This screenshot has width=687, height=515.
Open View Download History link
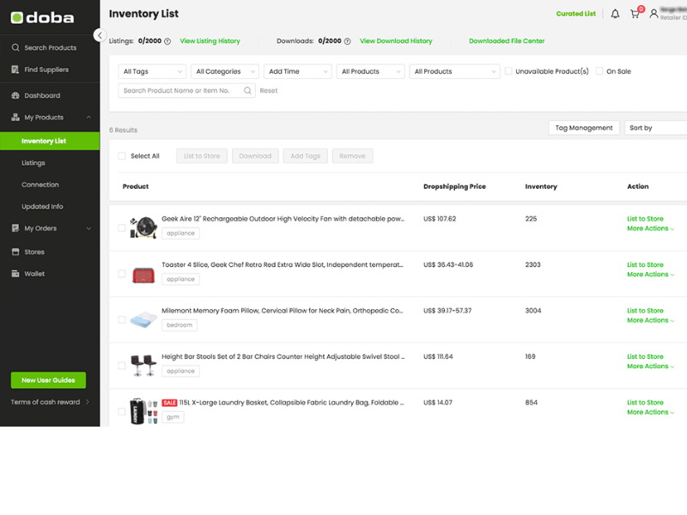[396, 41]
